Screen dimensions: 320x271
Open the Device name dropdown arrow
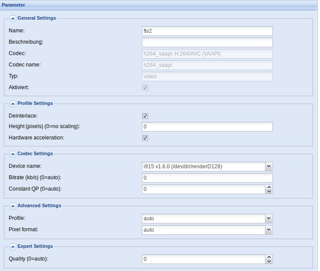pos(269,167)
